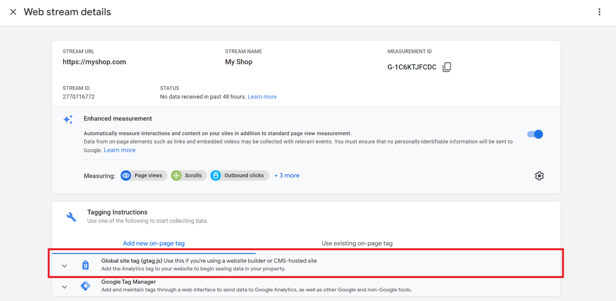Image resolution: width=616 pixels, height=301 pixels.
Task: Turn off the Enhanced measurement switch
Action: (535, 134)
